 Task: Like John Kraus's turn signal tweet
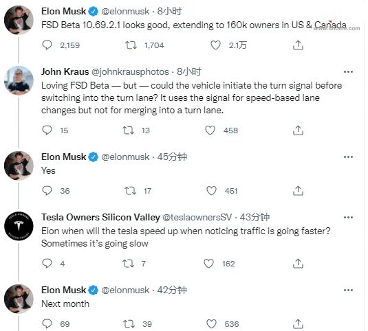tap(210, 130)
